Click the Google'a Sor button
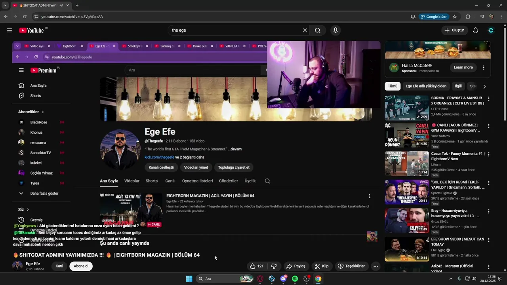 (434, 17)
